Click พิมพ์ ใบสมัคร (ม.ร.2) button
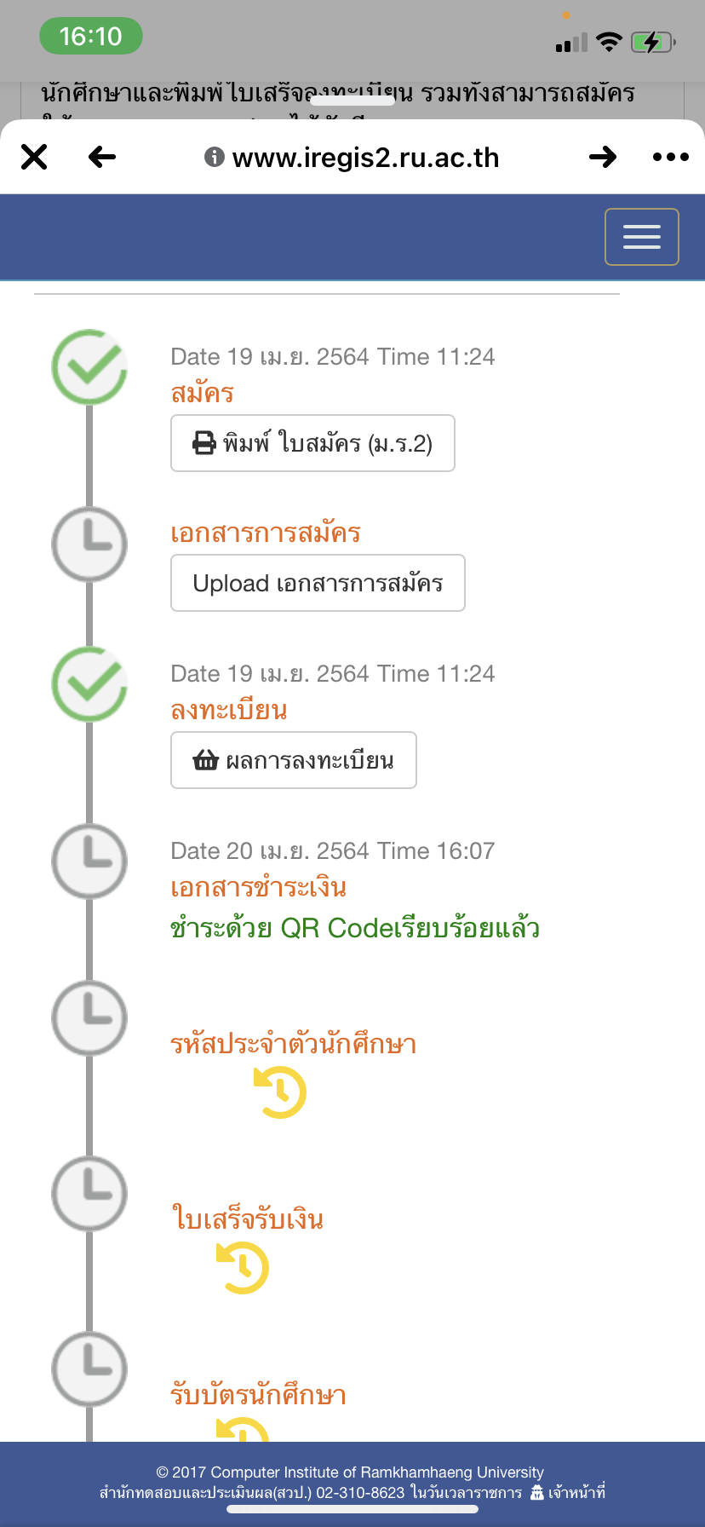The image size is (705, 1527). pos(312,443)
